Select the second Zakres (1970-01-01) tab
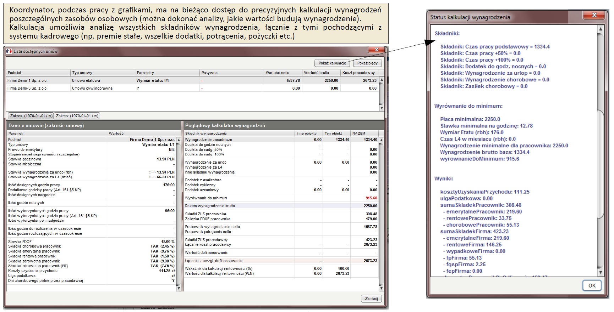 pyautogui.click(x=77, y=116)
